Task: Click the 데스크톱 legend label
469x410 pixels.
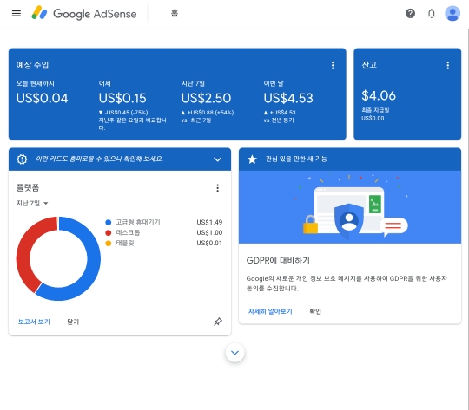Action: click(128, 232)
